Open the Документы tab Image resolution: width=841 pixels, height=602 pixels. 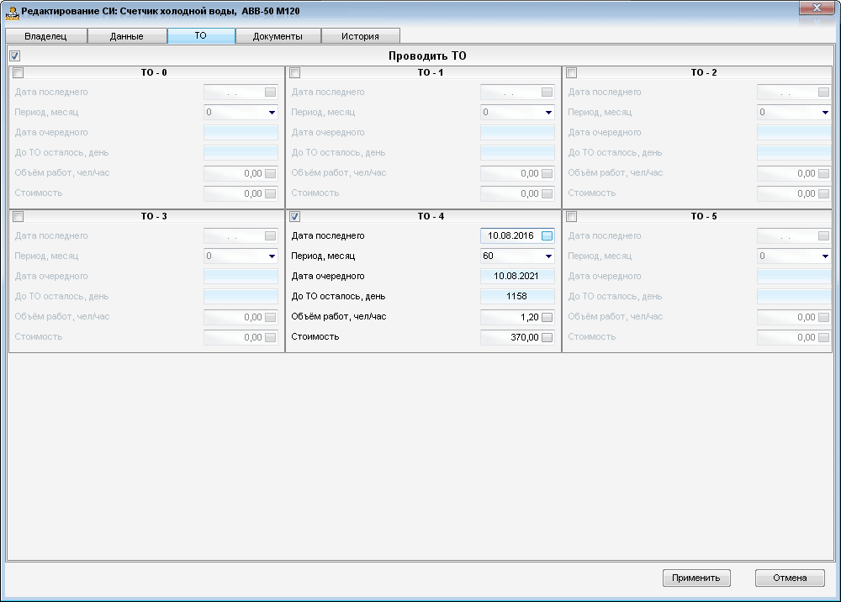(x=277, y=36)
